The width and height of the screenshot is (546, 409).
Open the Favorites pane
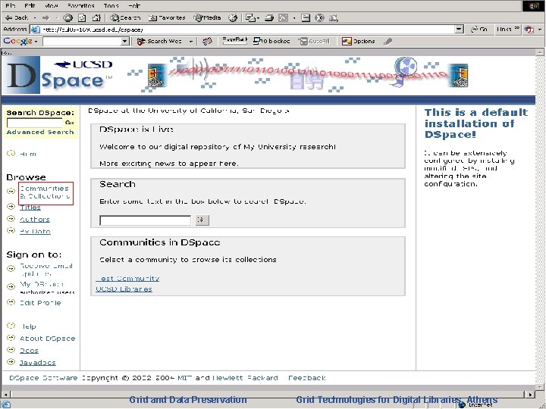167,17
